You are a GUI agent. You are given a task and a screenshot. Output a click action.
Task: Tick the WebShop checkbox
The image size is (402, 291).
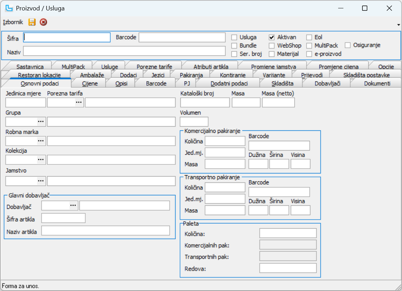[272, 45]
